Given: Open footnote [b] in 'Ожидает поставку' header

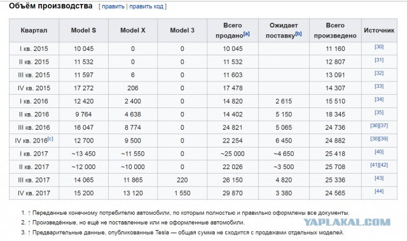Looking at the screenshot, I should [298, 34].
